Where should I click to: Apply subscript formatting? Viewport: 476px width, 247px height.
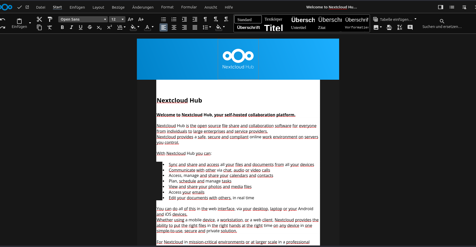tap(99, 27)
